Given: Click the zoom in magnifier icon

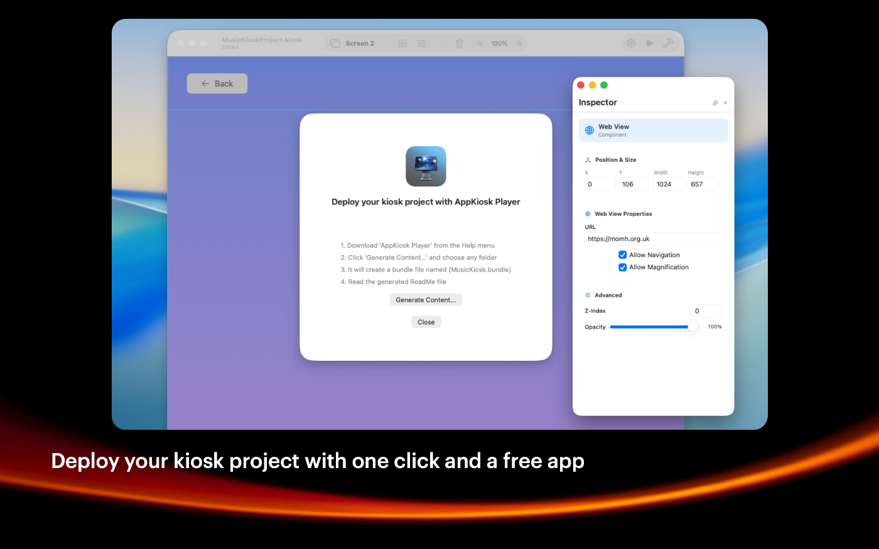Looking at the screenshot, I should [x=519, y=43].
